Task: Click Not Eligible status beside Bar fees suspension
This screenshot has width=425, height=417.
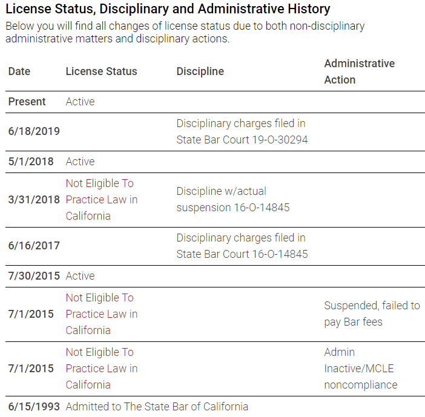Action: (x=102, y=314)
